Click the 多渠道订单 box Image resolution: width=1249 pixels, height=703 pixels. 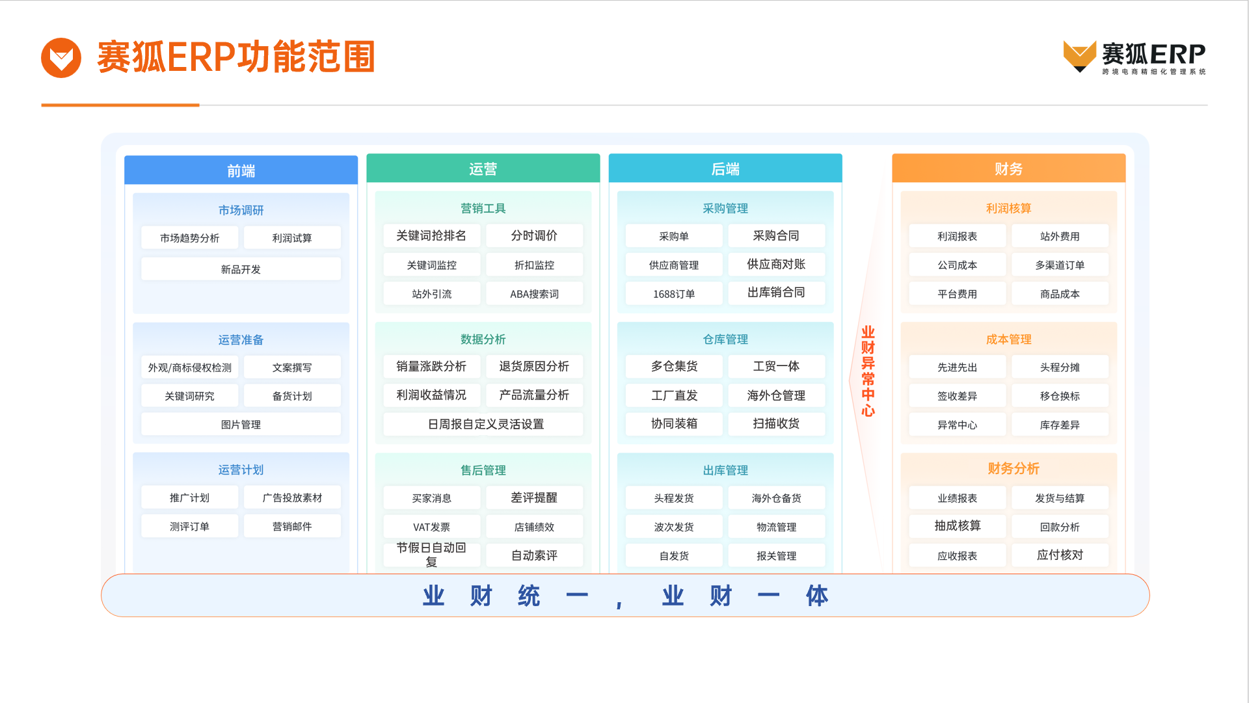pos(1060,265)
